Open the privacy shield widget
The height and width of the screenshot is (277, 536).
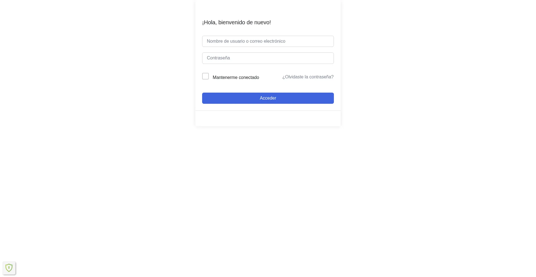coord(9,268)
